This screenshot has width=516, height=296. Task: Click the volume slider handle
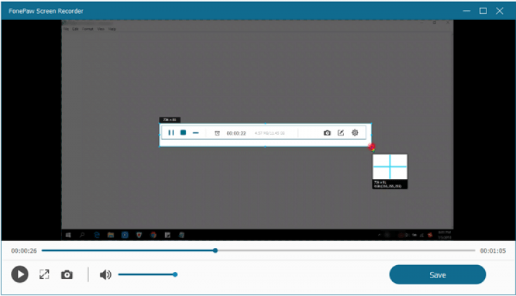tap(175, 275)
